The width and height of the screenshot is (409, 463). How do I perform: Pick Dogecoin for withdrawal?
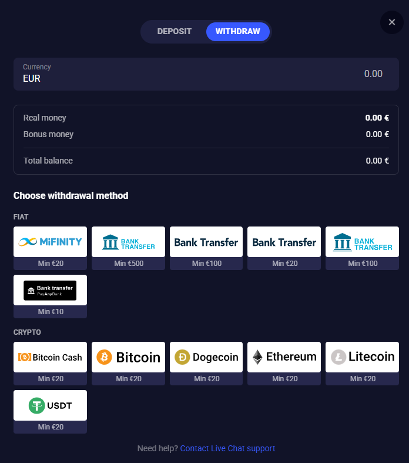(x=206, y=357)
